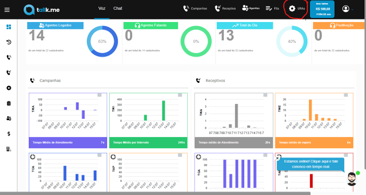Viewport: 366px width, 195px height.
Task: Click the orange Tempo médio de espera footer
Action: (x=314, y=143)
